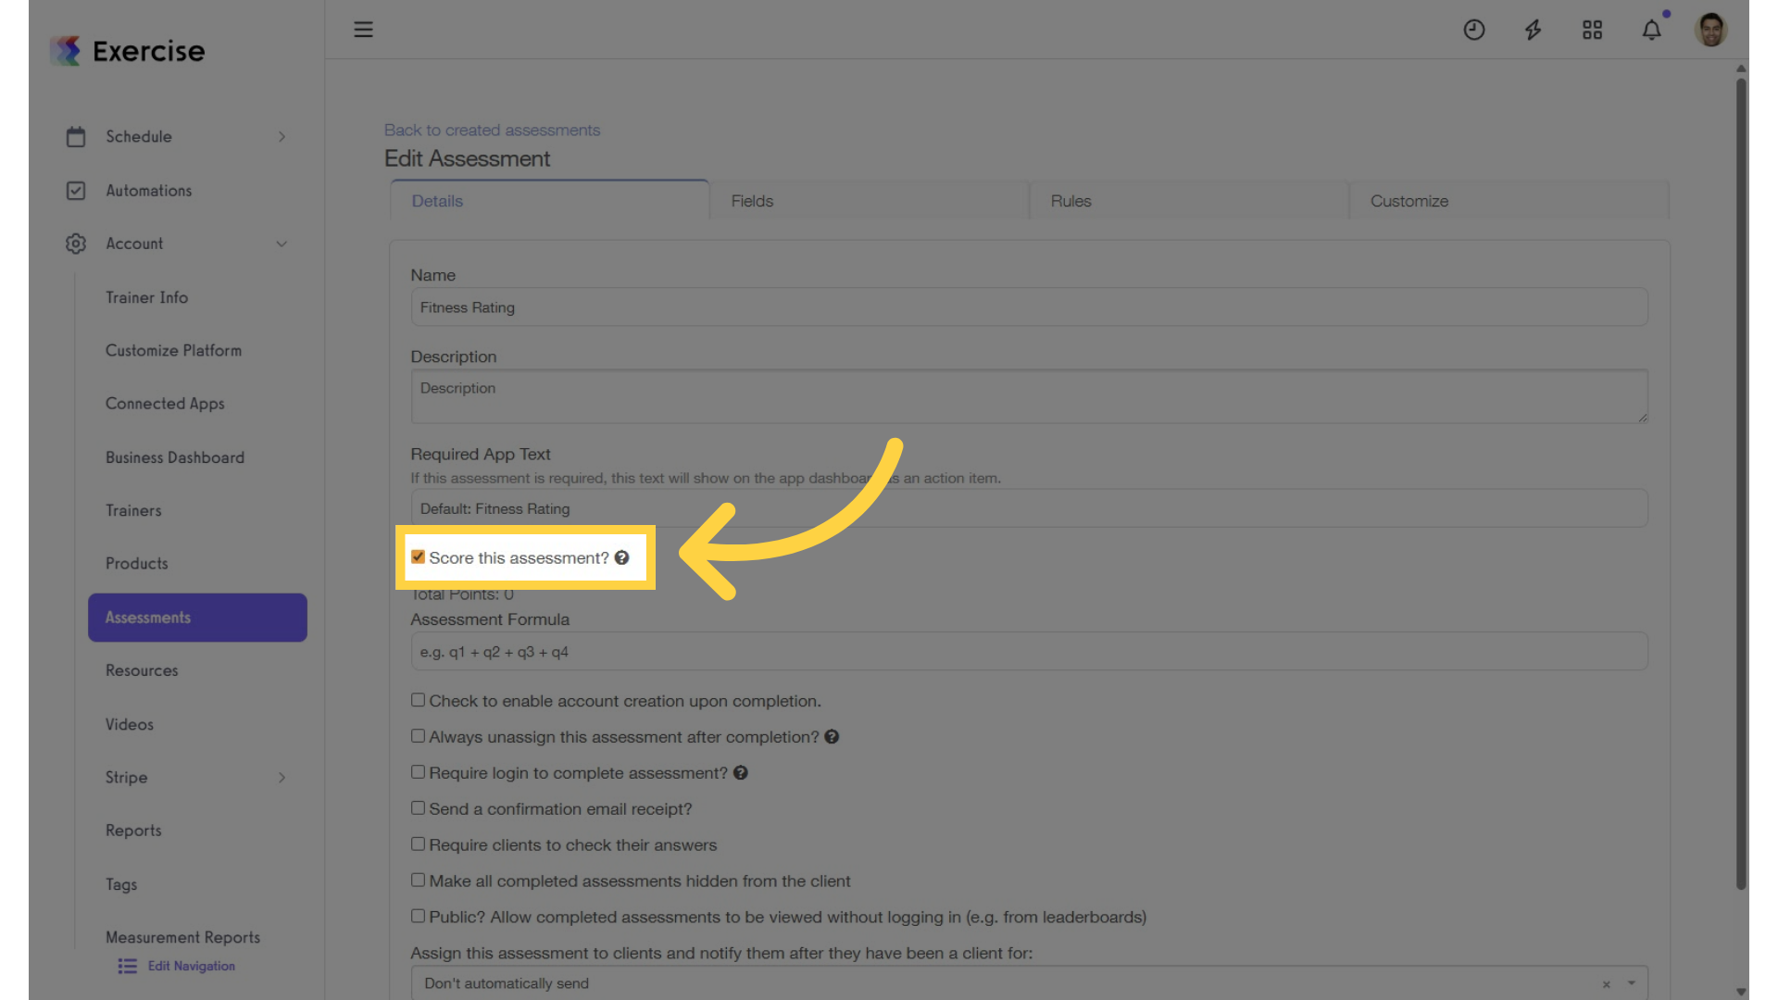Open the hamburger menu icon
Image resolution: width=1778 pixels, height=1000 pixels.
pos(363,30)
